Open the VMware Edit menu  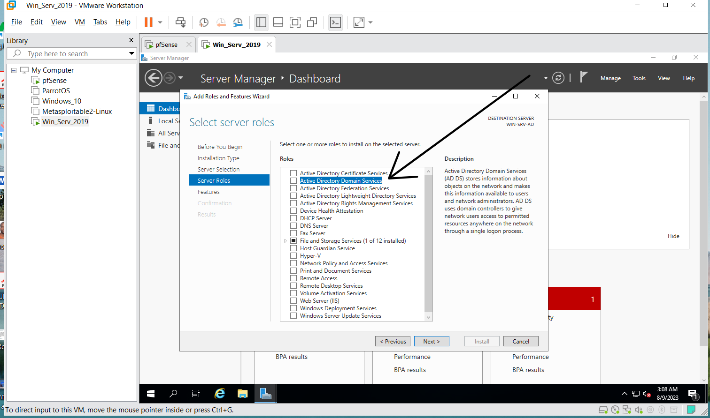point(37,22)
